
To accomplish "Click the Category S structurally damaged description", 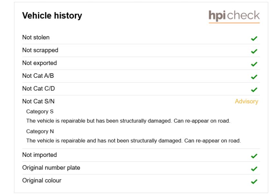I will pos(128,121).
